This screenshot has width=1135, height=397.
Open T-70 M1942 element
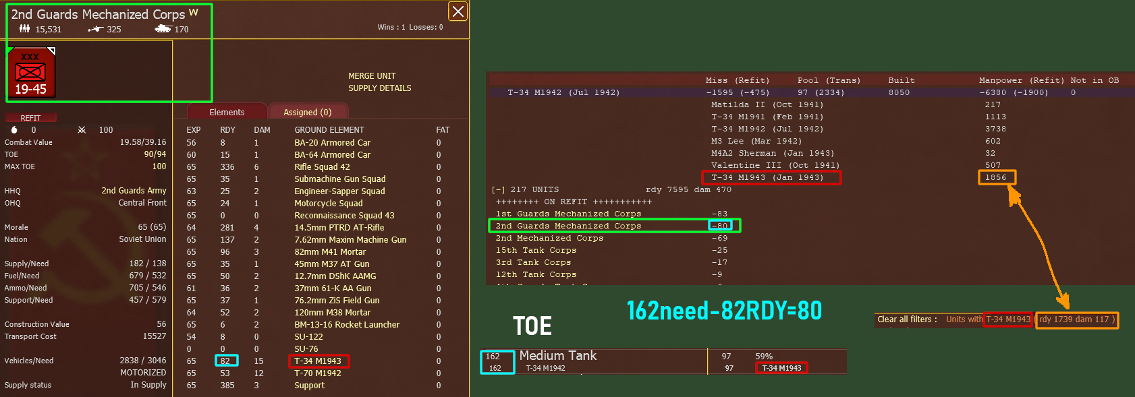(x=317, y=373)
